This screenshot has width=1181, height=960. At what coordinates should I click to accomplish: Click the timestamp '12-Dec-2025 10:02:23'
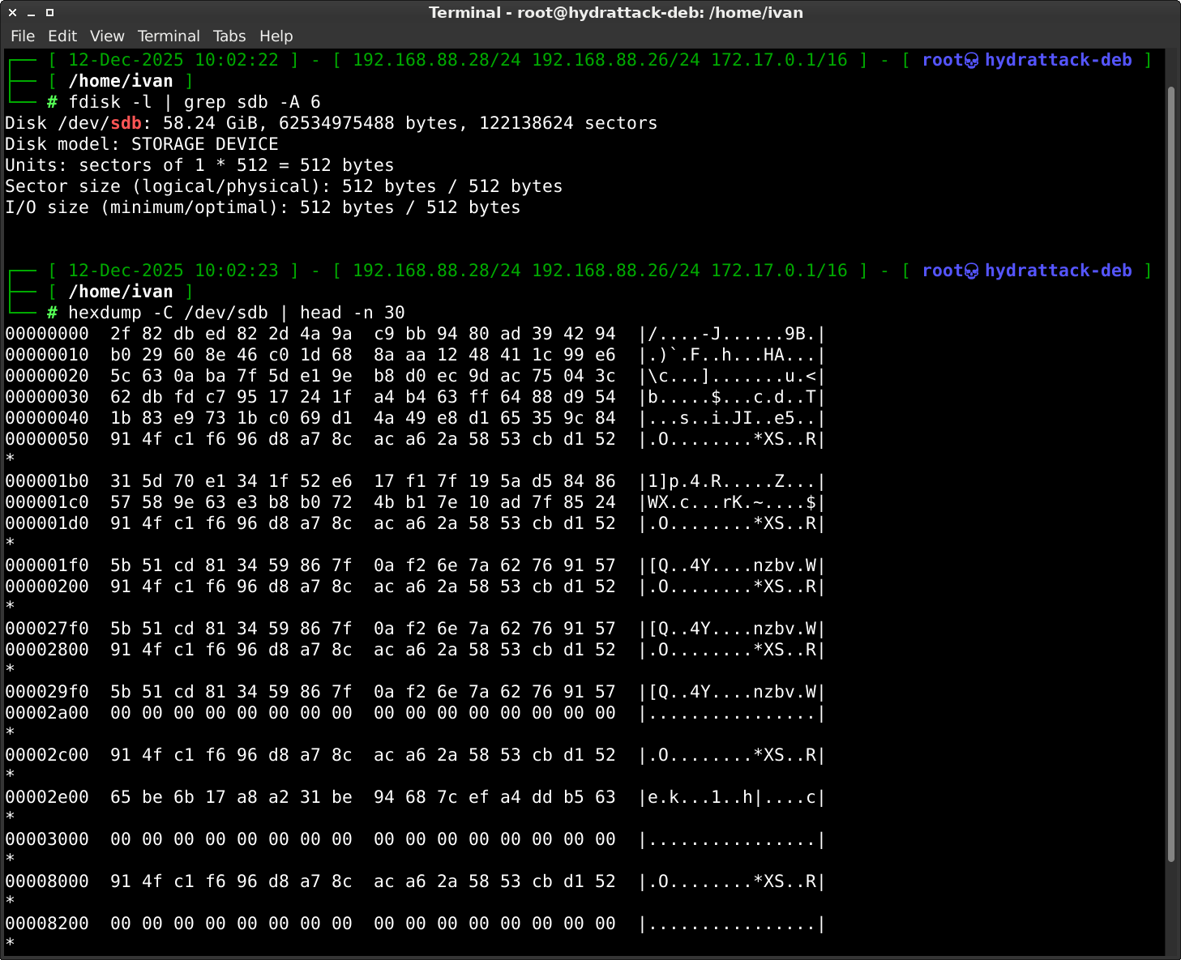(173, 271)
